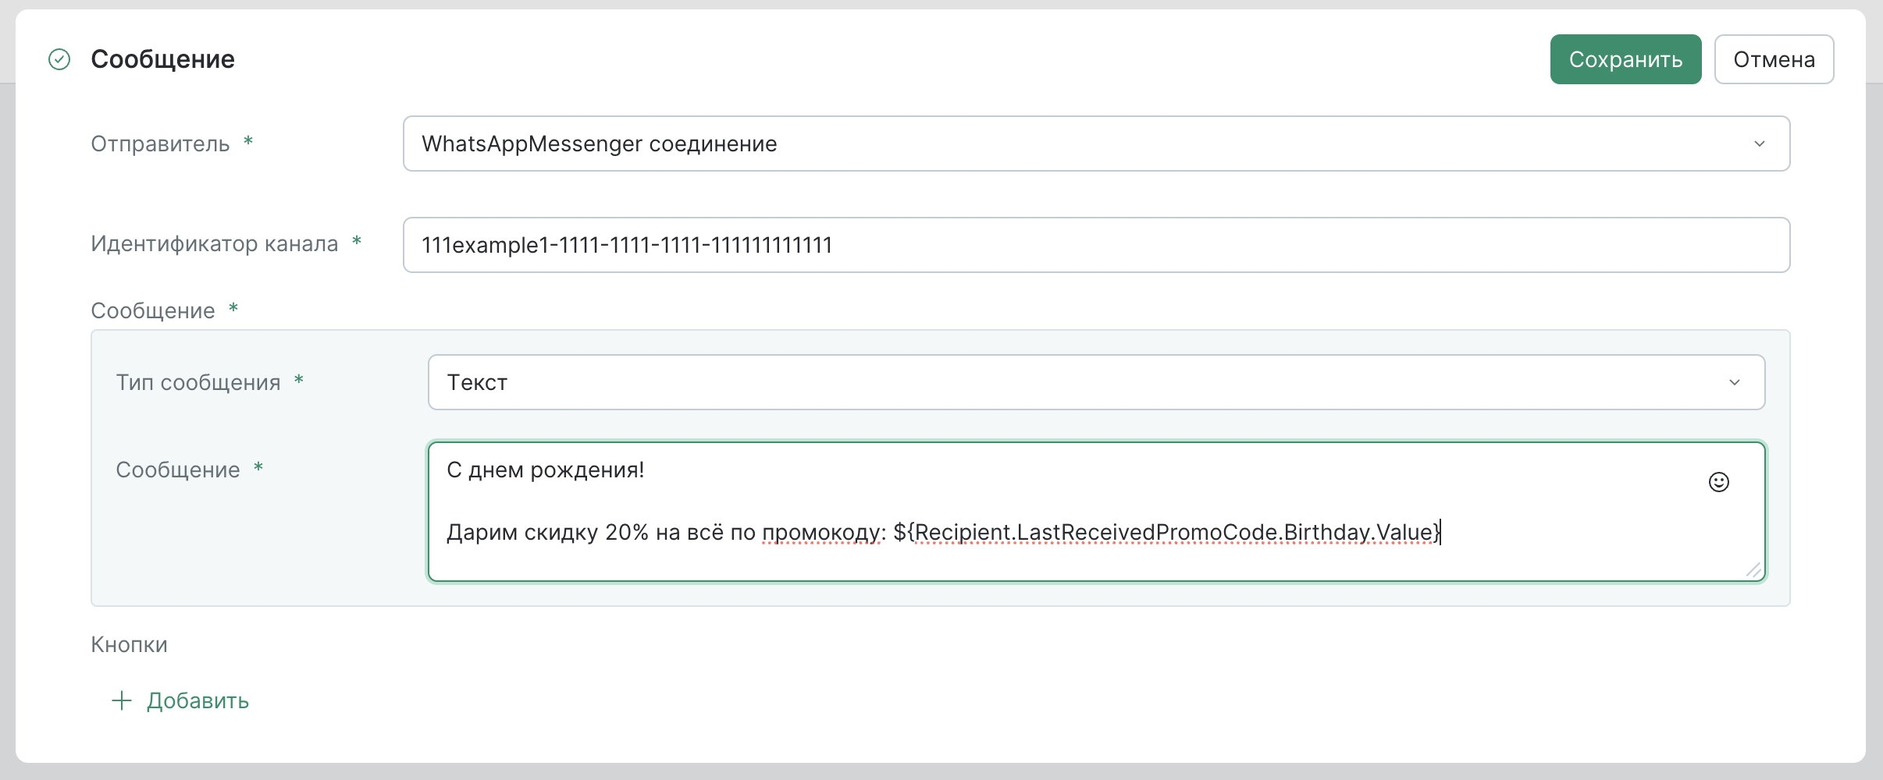This screenshot has height=780, width=1883.
Task: Click the green checkmark circle icon
Action: point(59,59)
